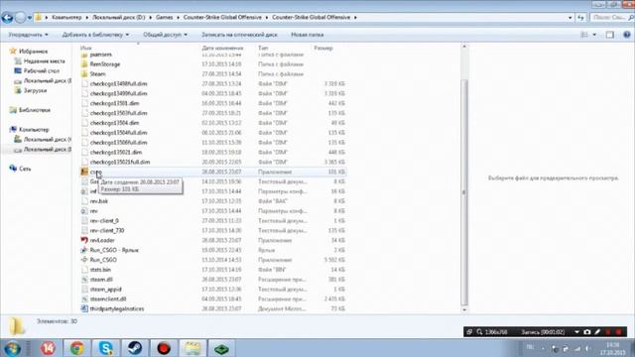The width and height of the screenshot is (635, 357).
Task: Select Избранное in the navigation pane
Action: point(33,52)
